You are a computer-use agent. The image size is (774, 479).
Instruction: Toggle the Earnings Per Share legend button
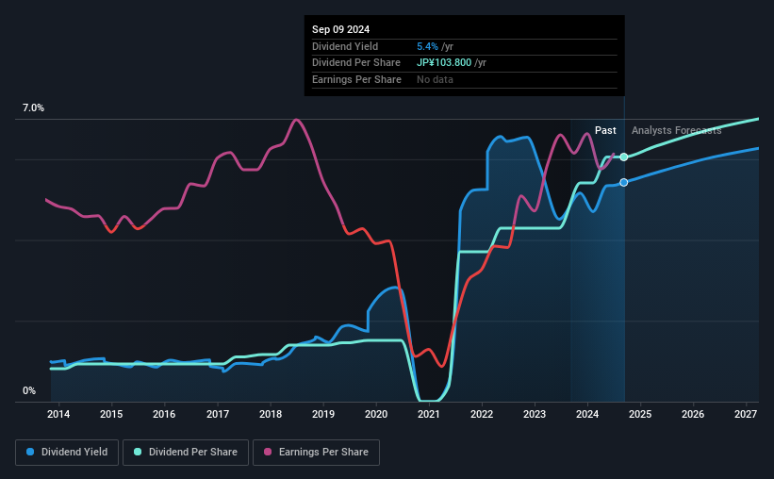pyautogui.click(x=316, y=453)
